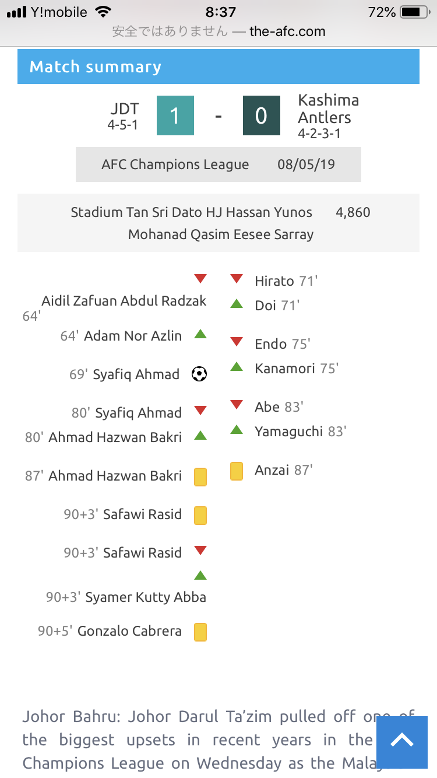The width and height of the screenshot is (437, 778).
Task: Select the Match summary header tab
Action: (218, 66)
